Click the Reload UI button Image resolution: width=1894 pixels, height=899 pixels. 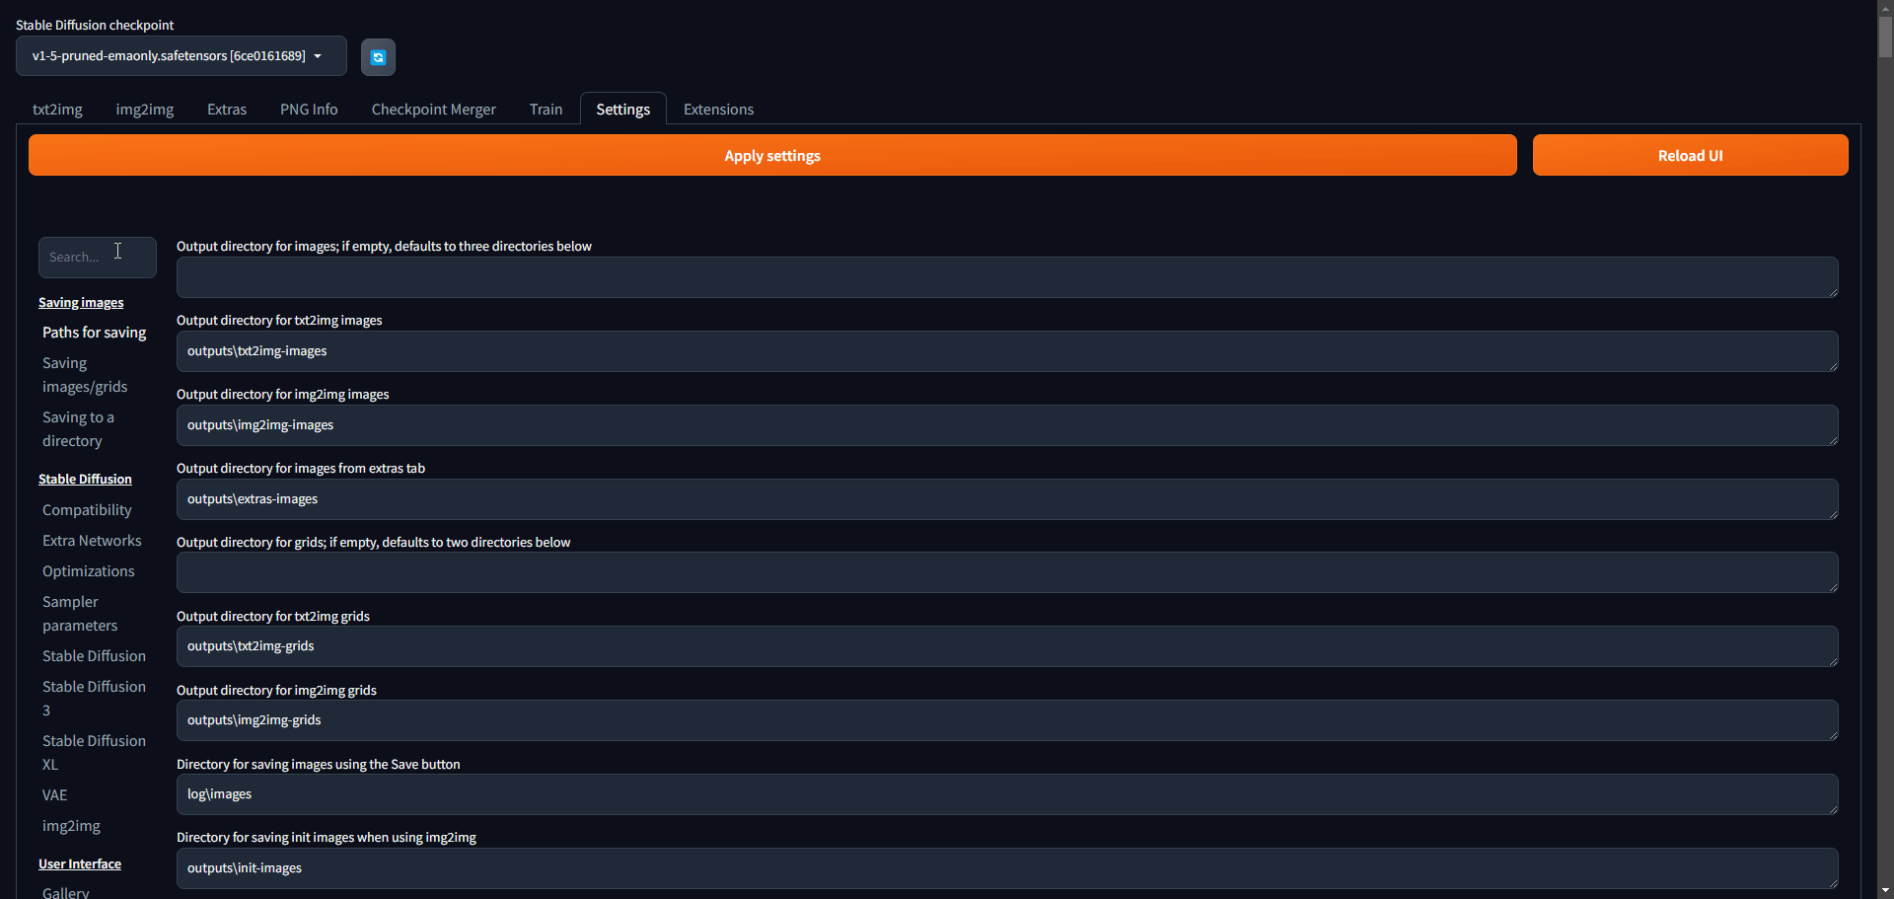click(x=1689, y=156)
